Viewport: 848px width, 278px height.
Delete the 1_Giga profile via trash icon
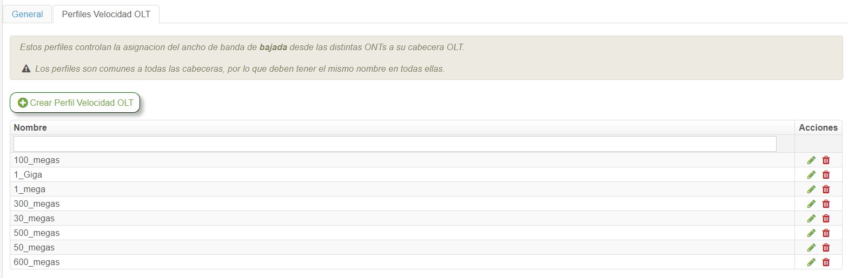[x=826, y=175]
